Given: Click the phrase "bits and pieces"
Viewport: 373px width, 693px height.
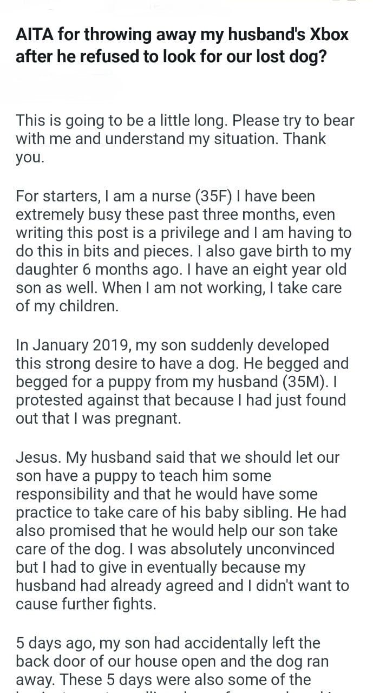Looking at the screenshot, I should click(x=140, y=251).
